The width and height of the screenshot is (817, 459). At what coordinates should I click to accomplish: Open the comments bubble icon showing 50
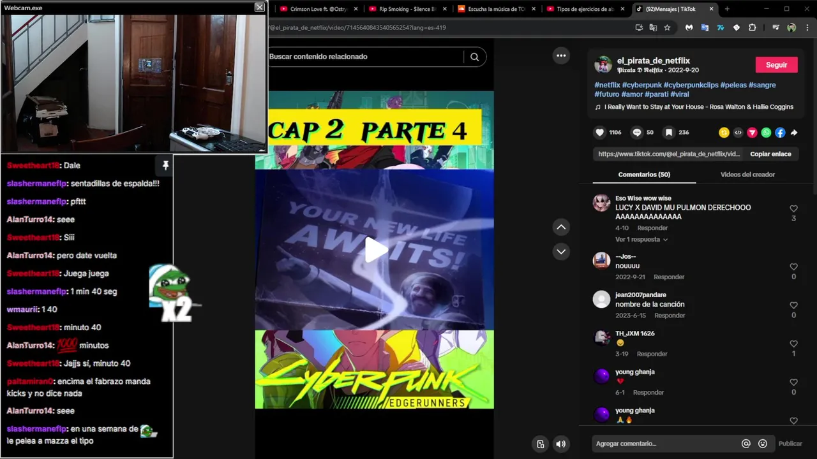tap(636, 133)
